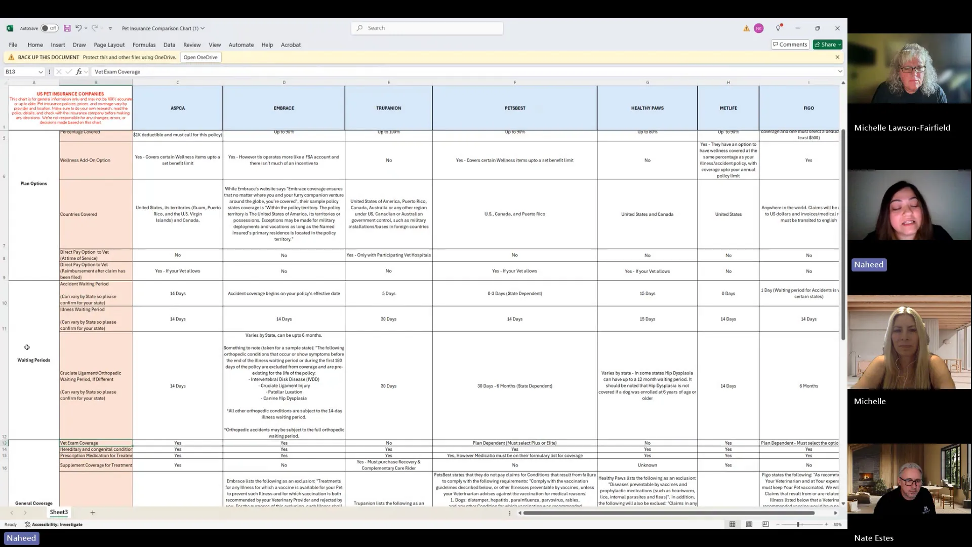Click the Open OneDrive button
The width and height of the screenshot is (972, 547).
(200, 57)
